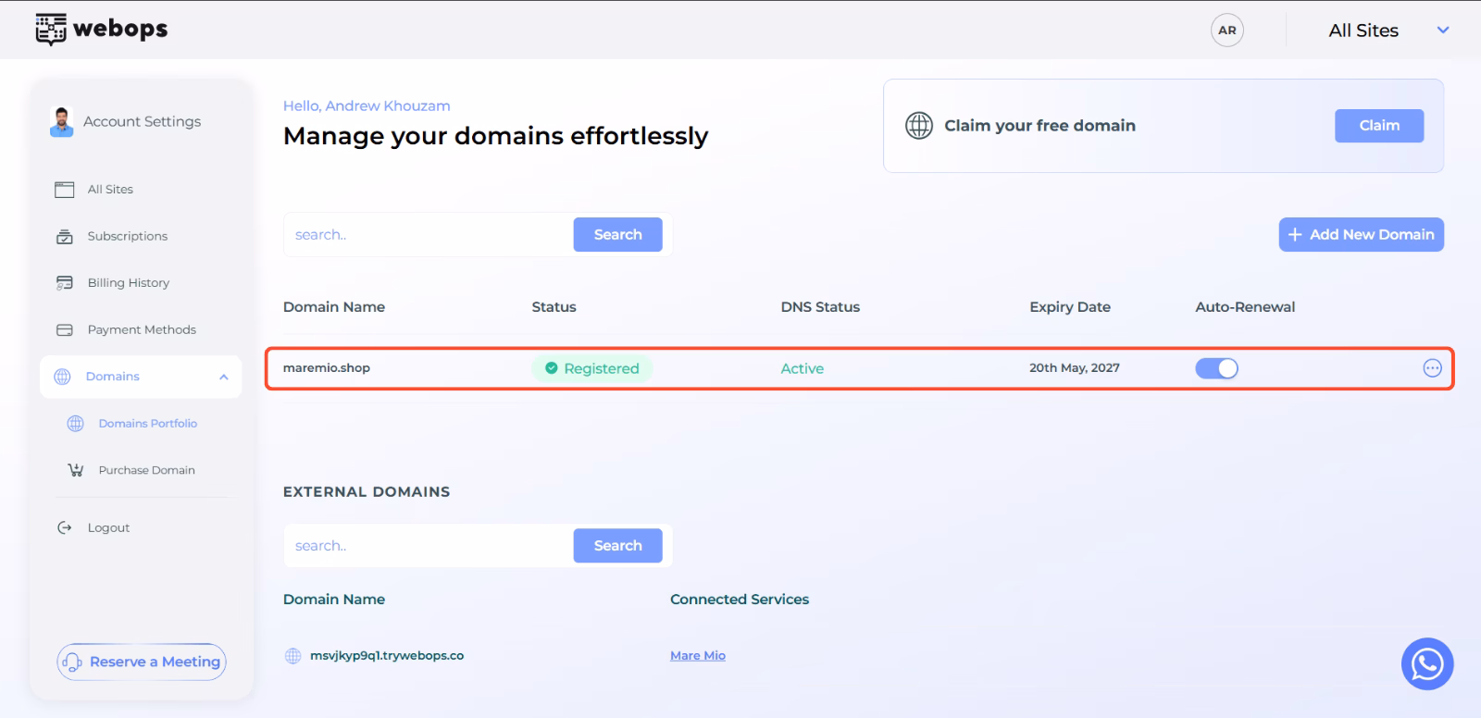Collapse the Domains sidebar section

(x=224, y=377)
